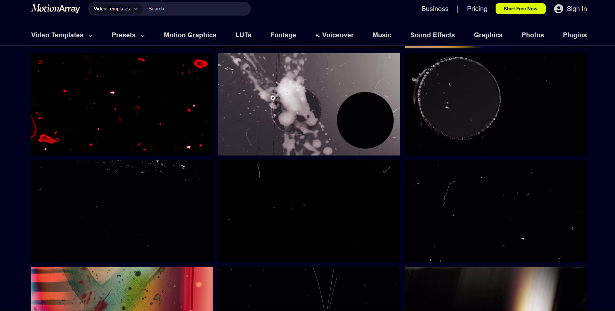
Task: Expand the Presets nav chevron
Action: click(143, 35)
